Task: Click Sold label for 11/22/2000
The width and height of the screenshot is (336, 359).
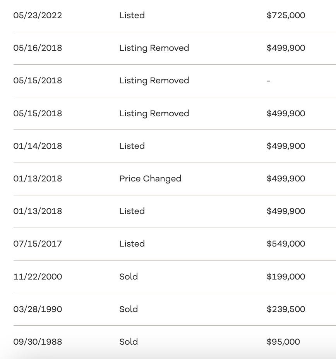Action: point(129,277)
